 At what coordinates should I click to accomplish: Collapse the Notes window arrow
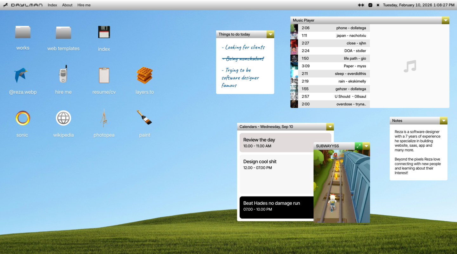tap(443, 121)
